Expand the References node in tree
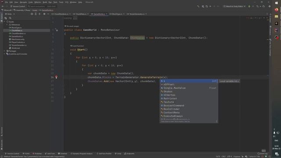The image size is (281, 158). (x=7, y=25)
